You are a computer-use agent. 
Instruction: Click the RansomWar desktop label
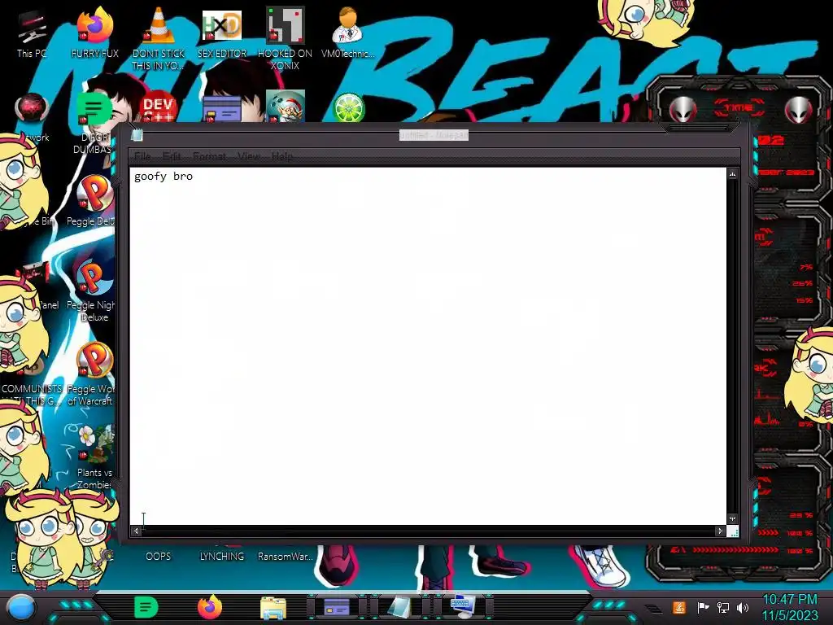[x=286, y=556]
